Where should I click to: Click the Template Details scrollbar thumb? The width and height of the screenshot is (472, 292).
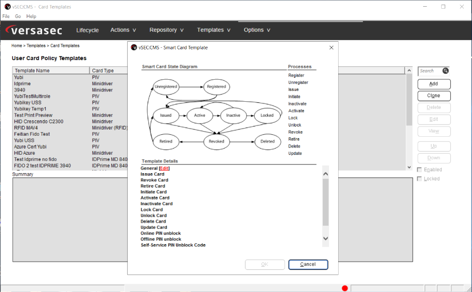pos(325,202)
